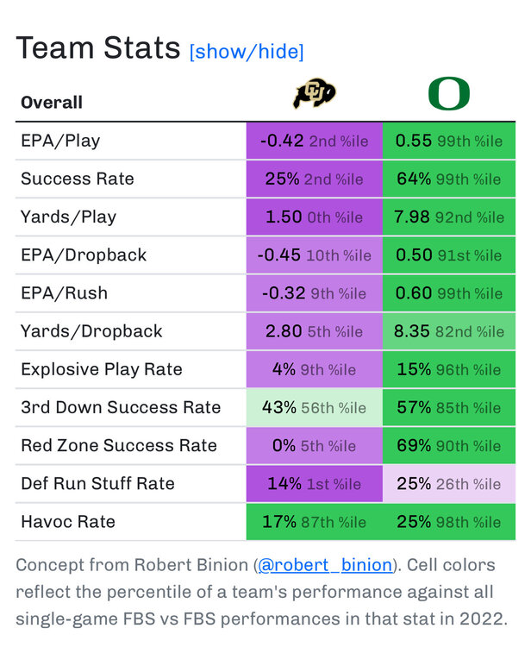Click the Team Stats heading

98,48
